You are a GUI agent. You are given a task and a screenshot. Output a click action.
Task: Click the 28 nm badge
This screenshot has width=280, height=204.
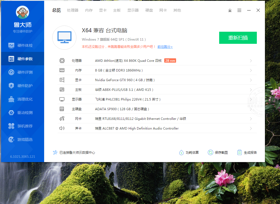[x=170, y=61]
